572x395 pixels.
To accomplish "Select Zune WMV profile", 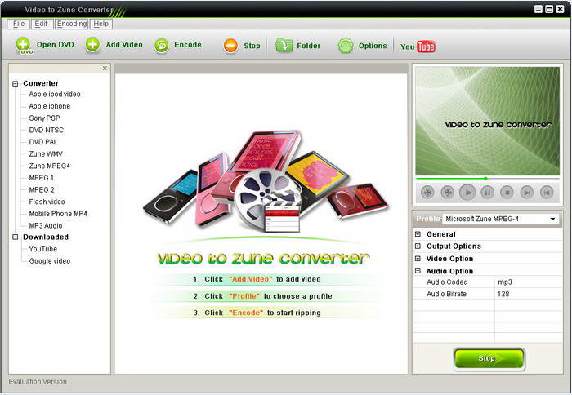I will tap(46, 154).
